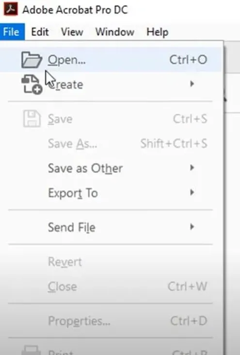Open the Window menu
Viewport: 240px width, 355px height.
pos(115,32)
